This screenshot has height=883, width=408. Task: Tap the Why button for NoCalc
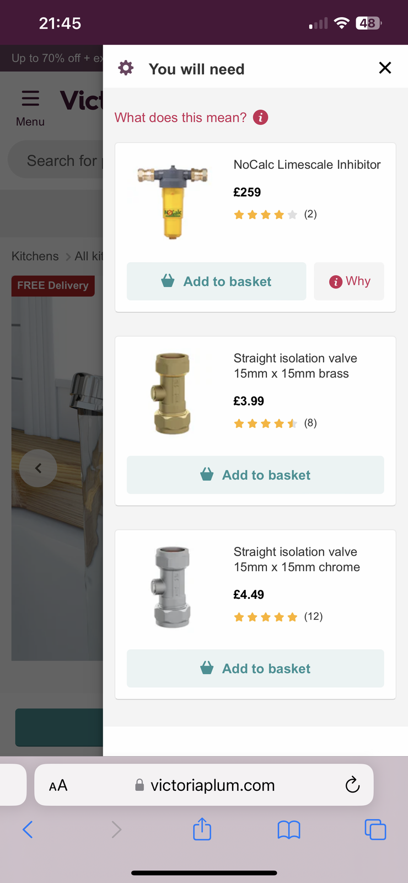(349, 281)
